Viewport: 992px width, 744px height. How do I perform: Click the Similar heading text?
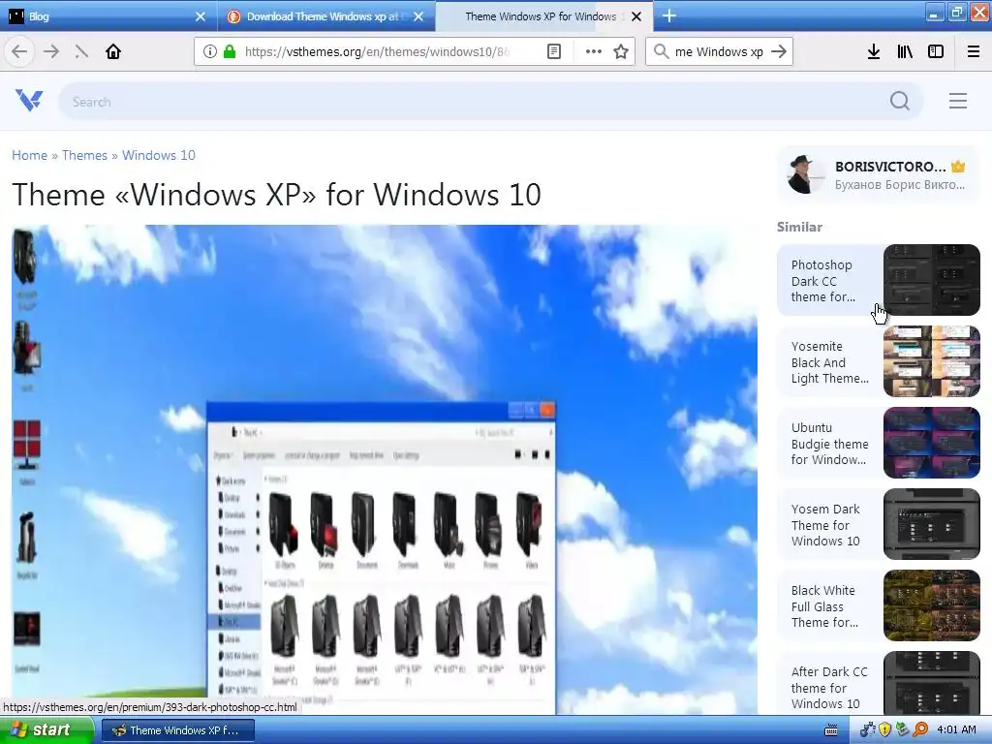coord(799,227)
